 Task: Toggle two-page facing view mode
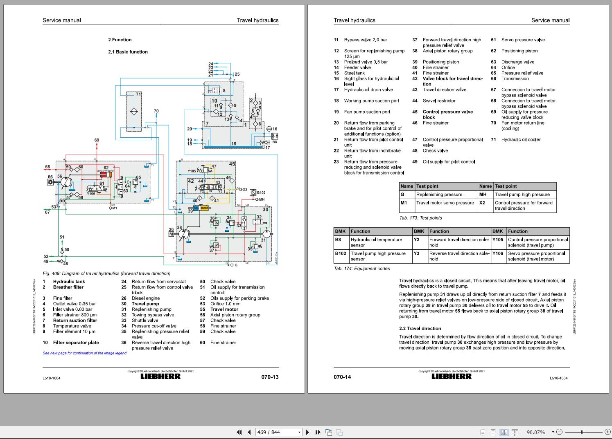click(504, 432)
